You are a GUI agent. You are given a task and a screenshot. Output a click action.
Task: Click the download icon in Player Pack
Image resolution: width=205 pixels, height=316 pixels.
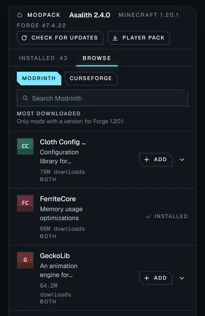tap(115, 38)
